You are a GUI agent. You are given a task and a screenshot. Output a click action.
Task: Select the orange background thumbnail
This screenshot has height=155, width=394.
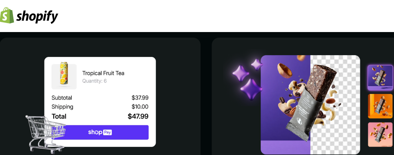pyautogui.click(x=380, y=106)
